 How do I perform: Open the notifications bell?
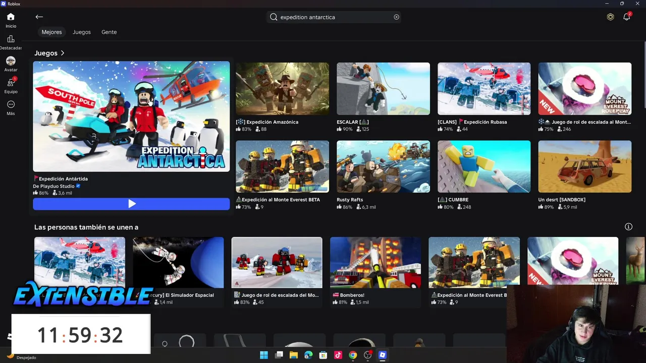[626, 17]
